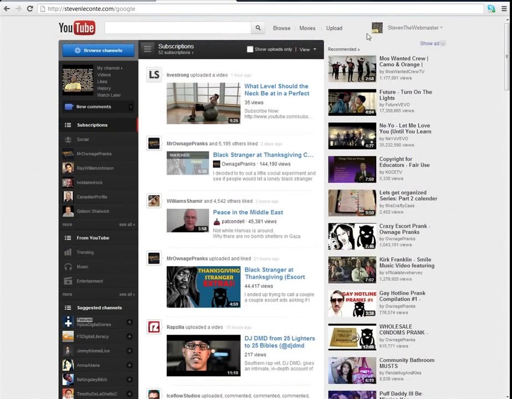Click the CanadianProfits channel avatar
The width and height of the screenshot is (512, 399).
[x=68, y=197]
